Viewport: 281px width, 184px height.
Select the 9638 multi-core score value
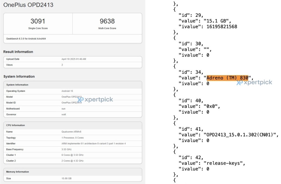coord(107,21)
